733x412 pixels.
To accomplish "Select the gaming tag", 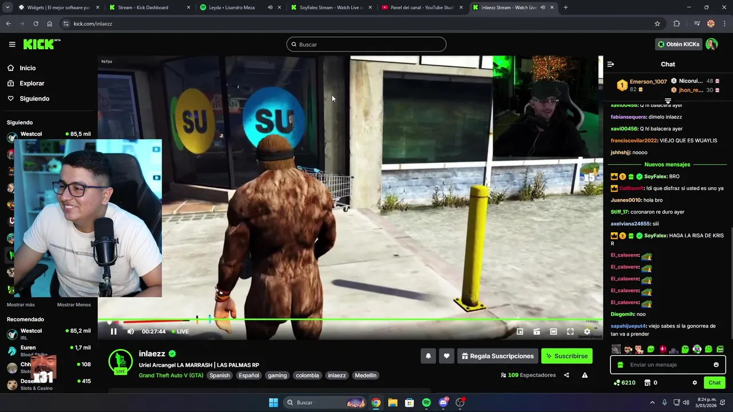I will [x=277, y=375].
